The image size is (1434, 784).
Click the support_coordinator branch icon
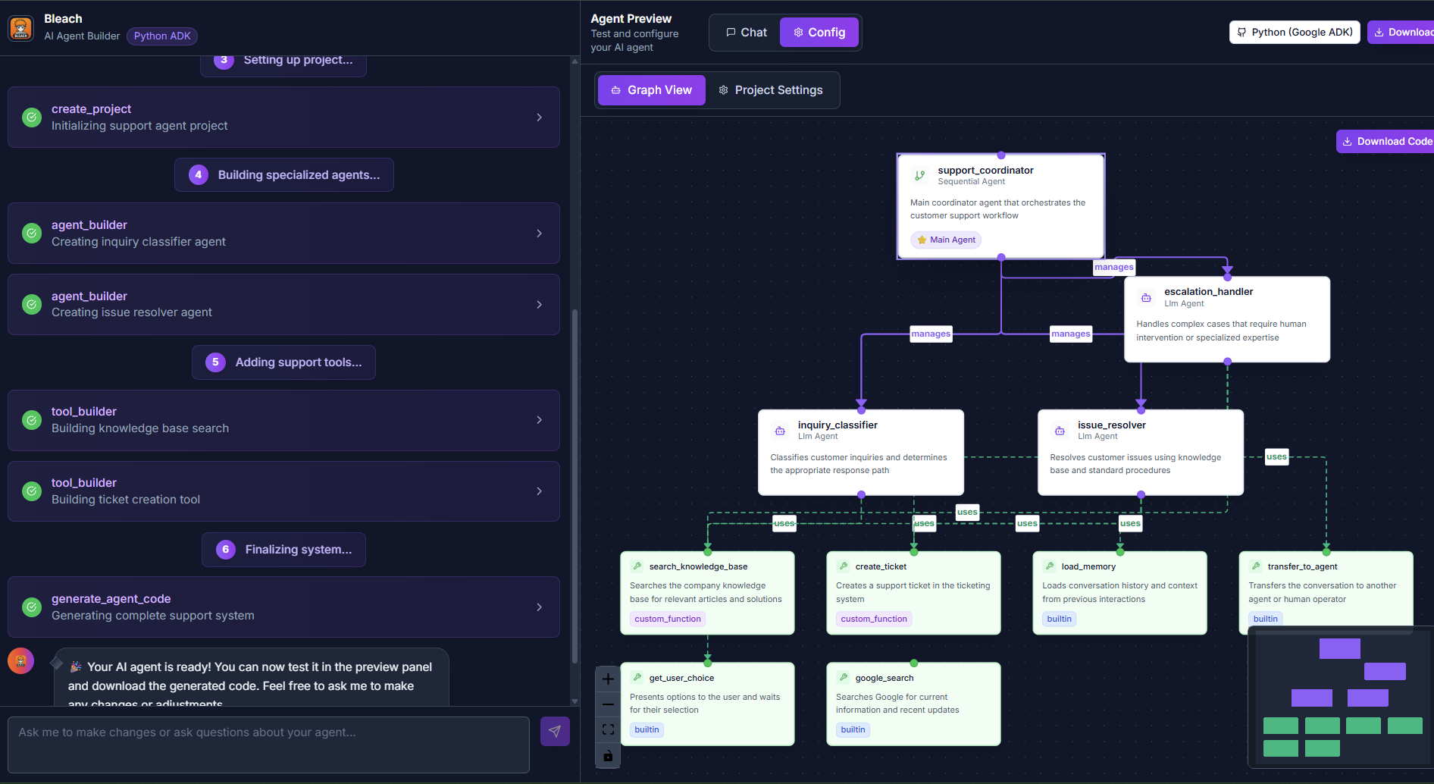click(920, 175)
